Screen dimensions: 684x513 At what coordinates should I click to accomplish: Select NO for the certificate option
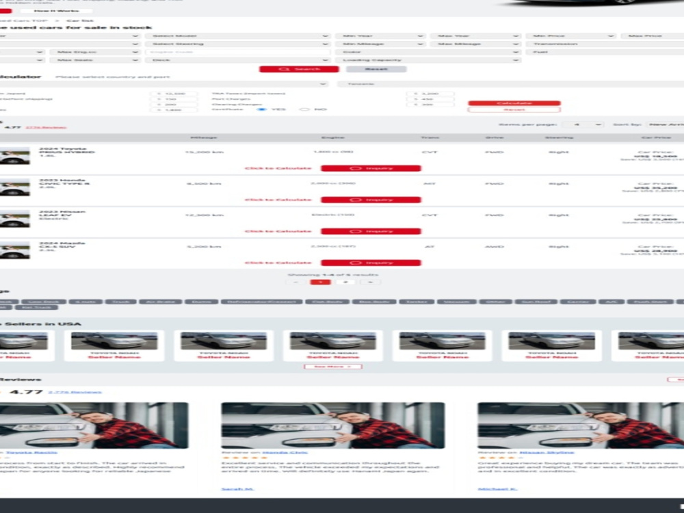[x=304, y=109]
